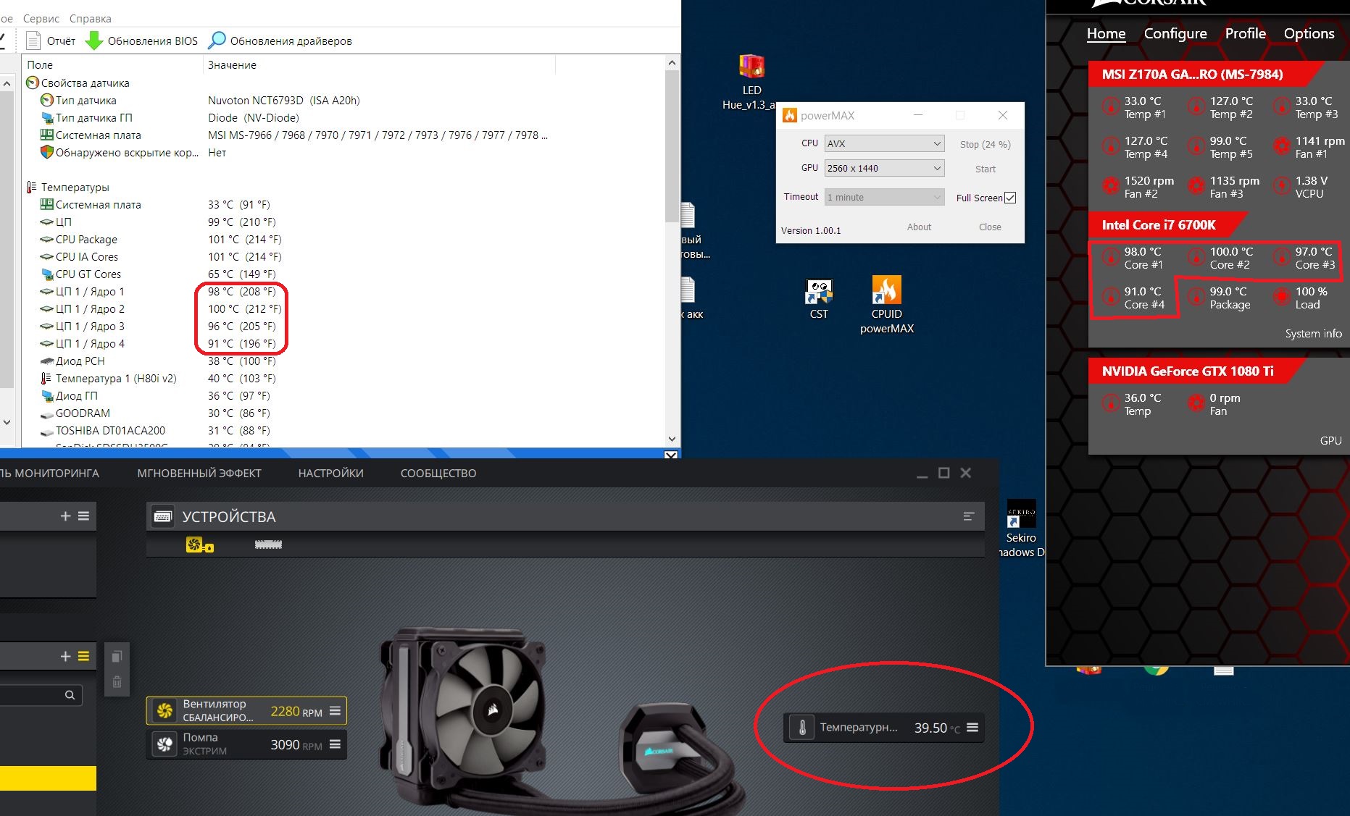Open the Справка menu in AIDA64

tap(91, 18)
